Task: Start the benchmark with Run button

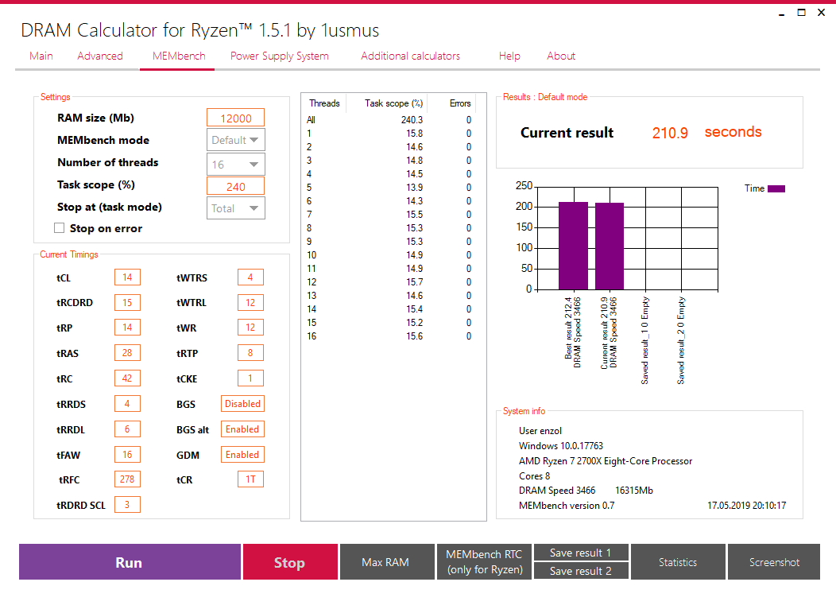Action: (130, 562)
